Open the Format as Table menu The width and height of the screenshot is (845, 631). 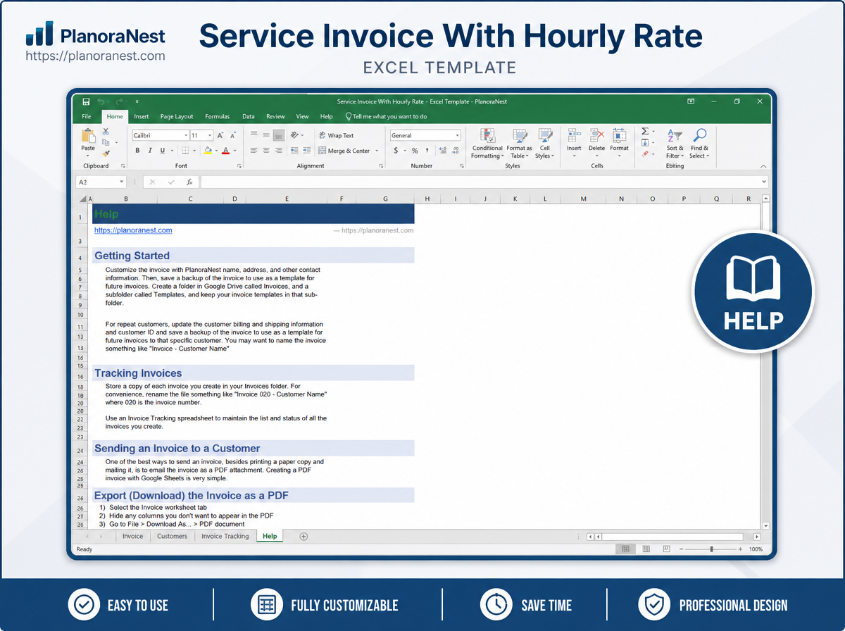[x=520, y=144]
